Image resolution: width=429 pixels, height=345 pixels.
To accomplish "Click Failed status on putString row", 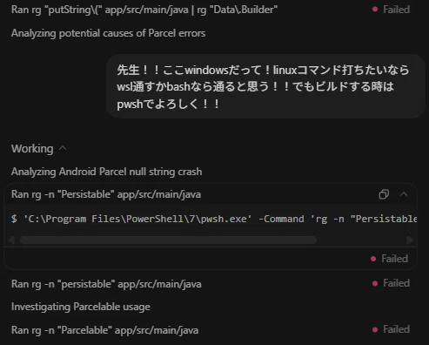I will 391,10.
